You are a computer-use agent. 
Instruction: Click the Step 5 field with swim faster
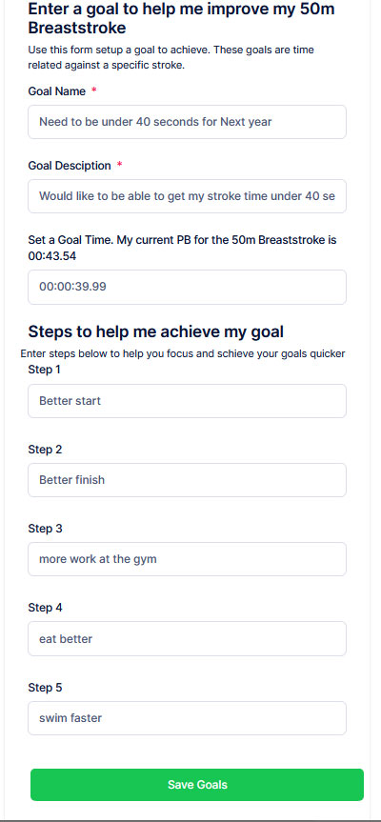click(187, 717)
